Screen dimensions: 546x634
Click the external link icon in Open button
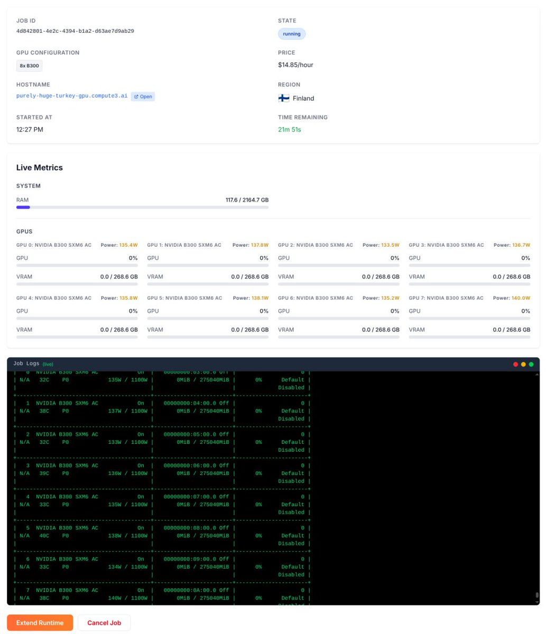[x=136, y=97]
